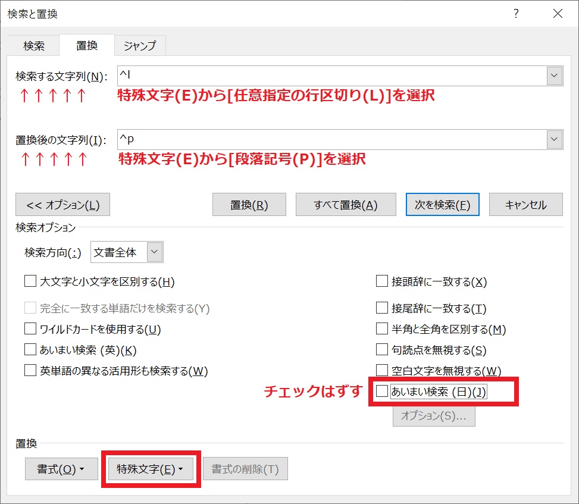Image resolution: width=579 pixels, height=504 pixels.
Task: Expand the 置換後の文字列 history dropdown
Action: coord(555,140)
